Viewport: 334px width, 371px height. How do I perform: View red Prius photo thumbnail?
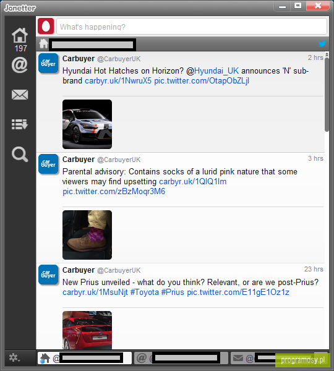tap(87, 330)
